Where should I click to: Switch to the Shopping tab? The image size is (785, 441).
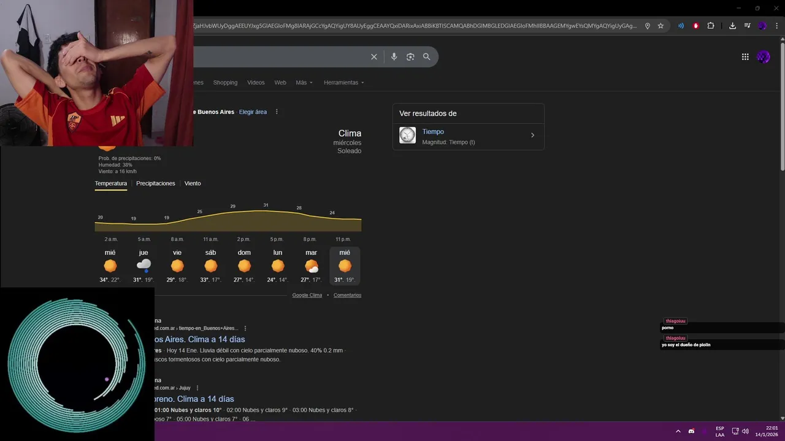click(225, 83)
